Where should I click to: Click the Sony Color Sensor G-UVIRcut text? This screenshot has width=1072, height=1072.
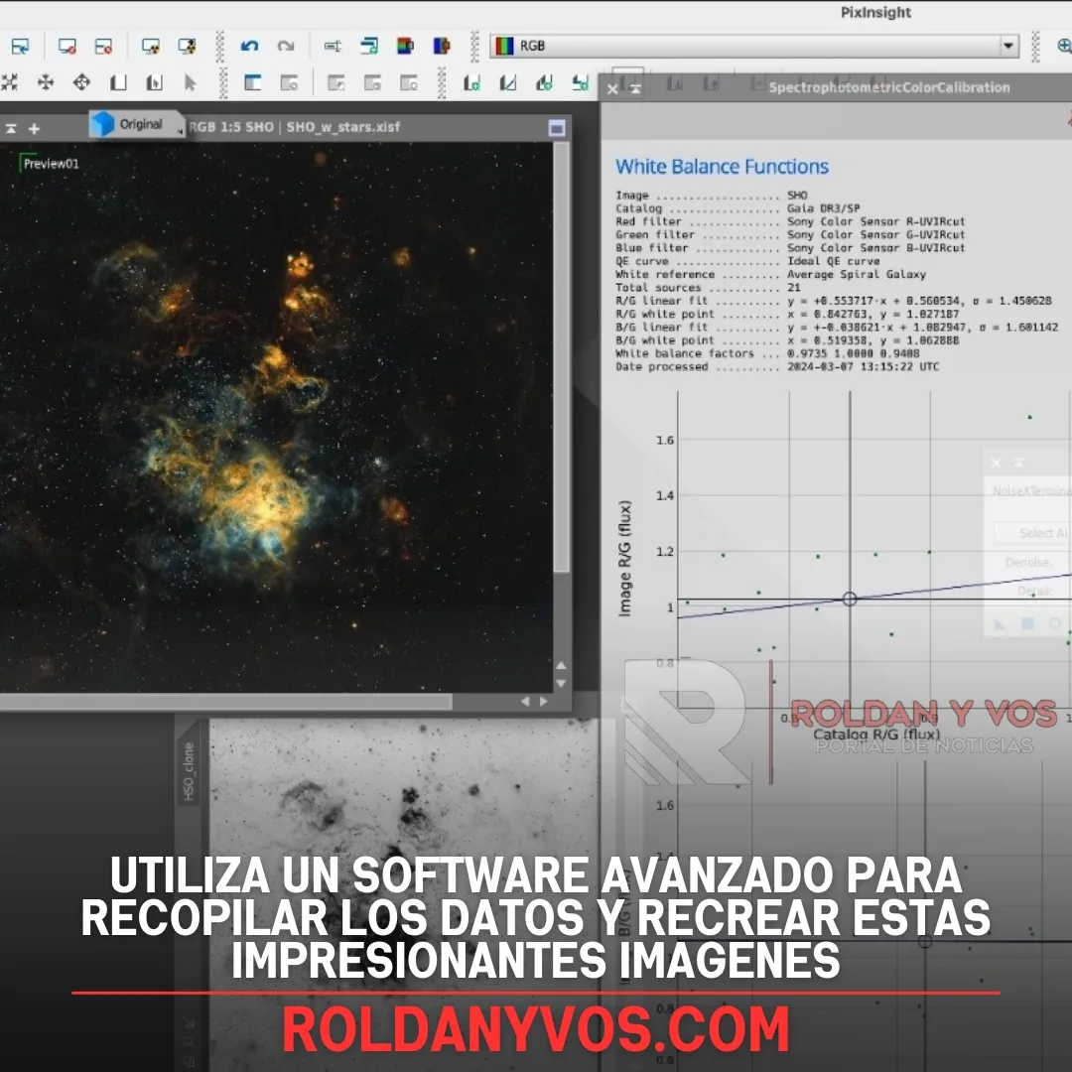(x=875, y=234)
